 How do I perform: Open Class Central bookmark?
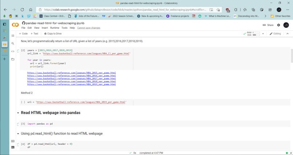[52, 16]
